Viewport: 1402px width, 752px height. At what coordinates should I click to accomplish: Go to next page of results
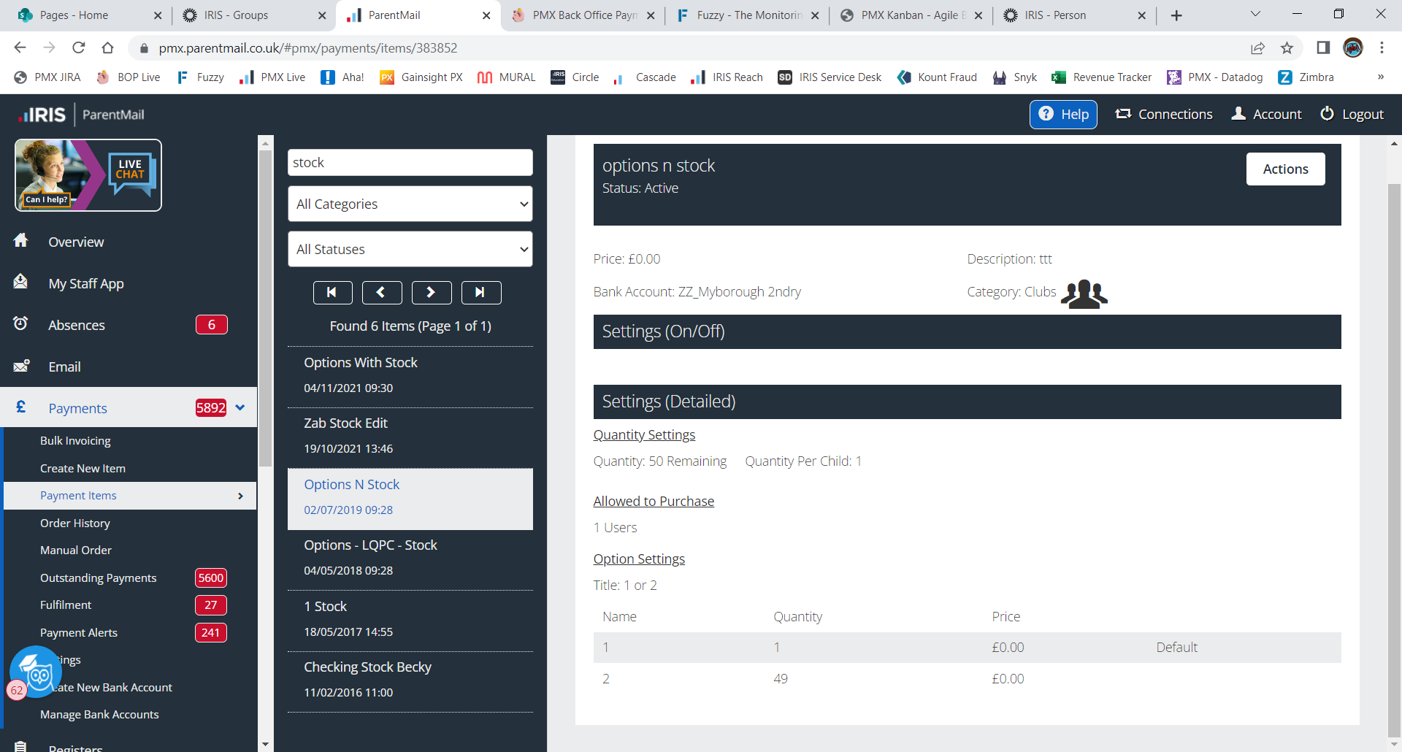click(x=431, y=292)
